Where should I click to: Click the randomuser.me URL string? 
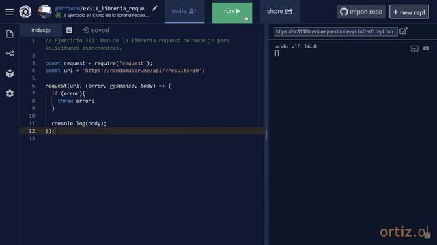point(142,71)
